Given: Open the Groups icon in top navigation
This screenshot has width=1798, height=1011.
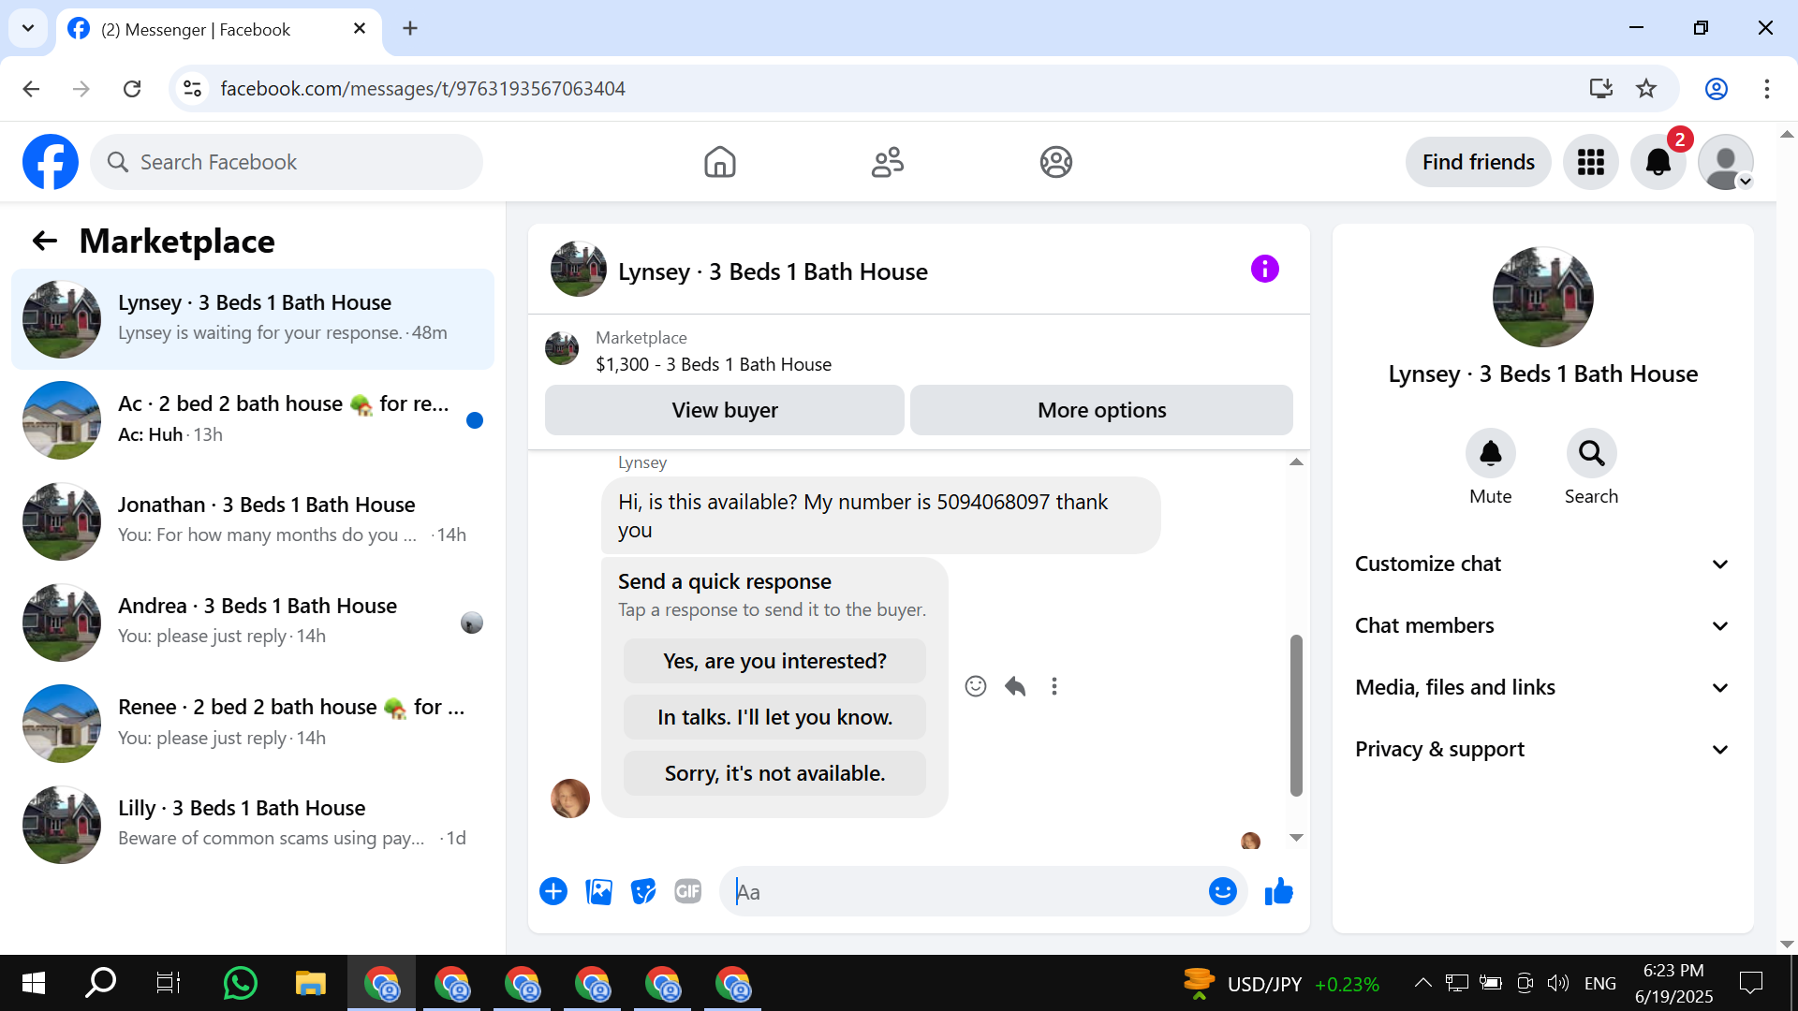Looking at the screenshot, I should coord(1055,162).
